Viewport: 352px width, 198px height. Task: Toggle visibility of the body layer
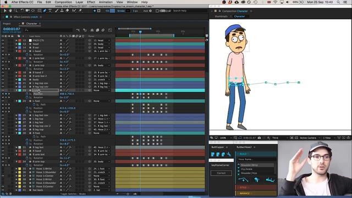pyautogui.click(x=3, y=79)
